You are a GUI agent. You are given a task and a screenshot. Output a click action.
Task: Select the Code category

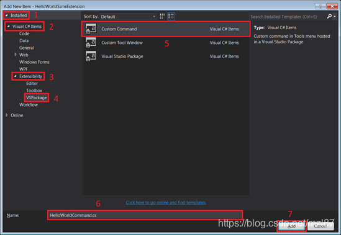(x=24, y=33)
